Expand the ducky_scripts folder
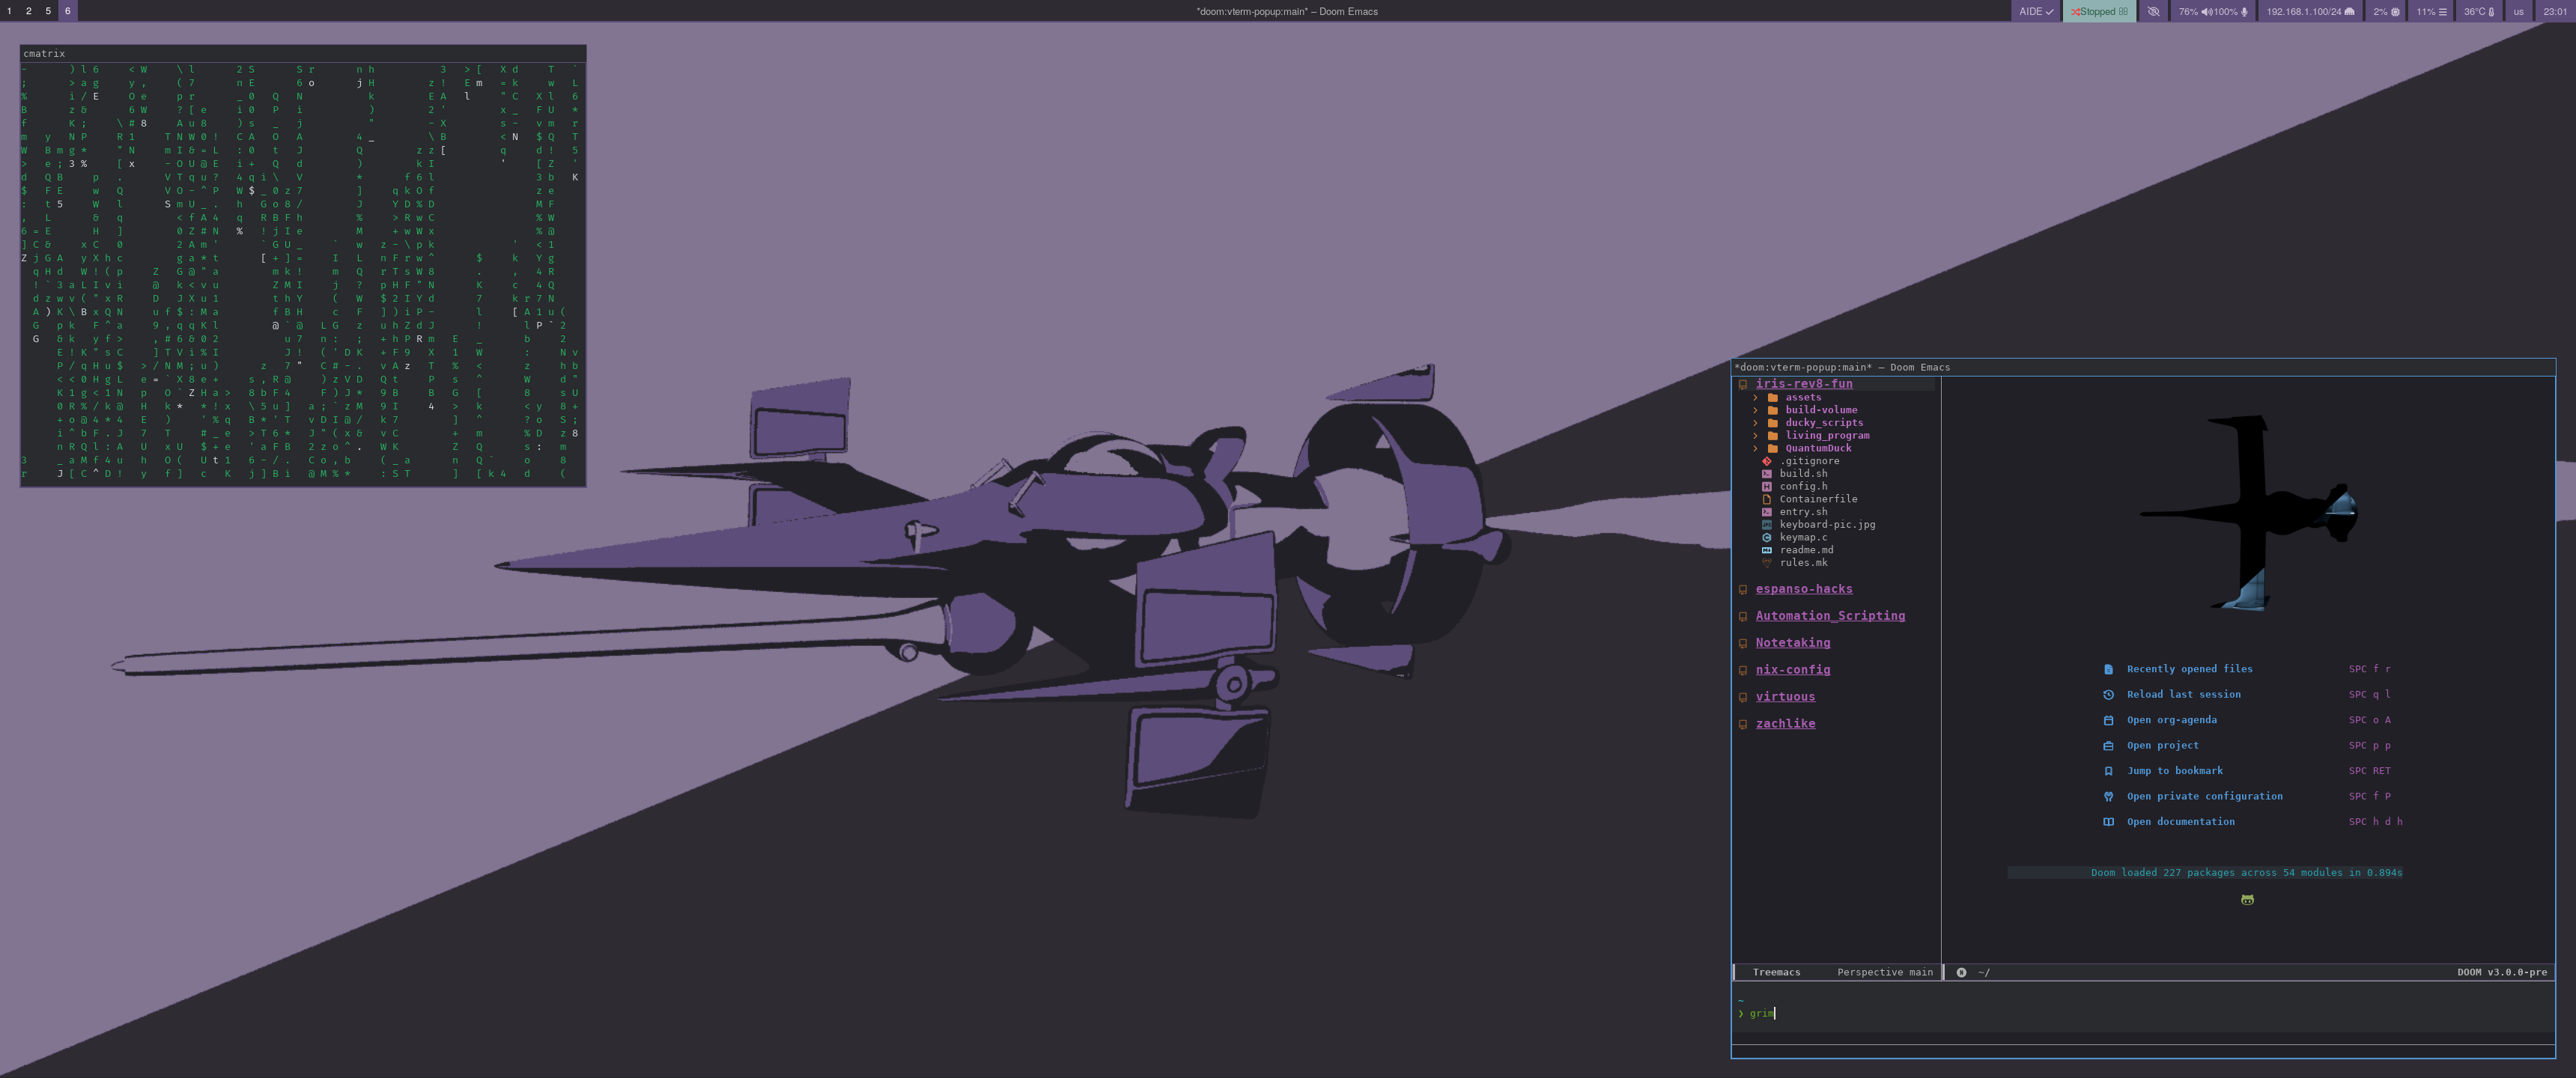Image resolution: width=2576 pixels, height=1078 pixels. (1755, 423)
